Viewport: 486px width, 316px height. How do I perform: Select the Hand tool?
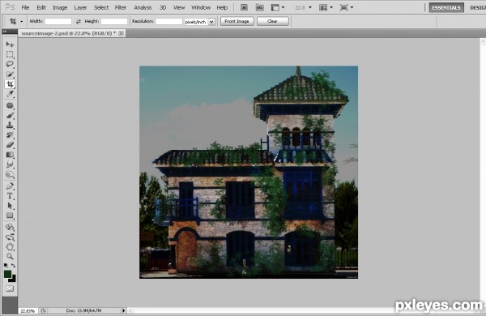[10, 247]
